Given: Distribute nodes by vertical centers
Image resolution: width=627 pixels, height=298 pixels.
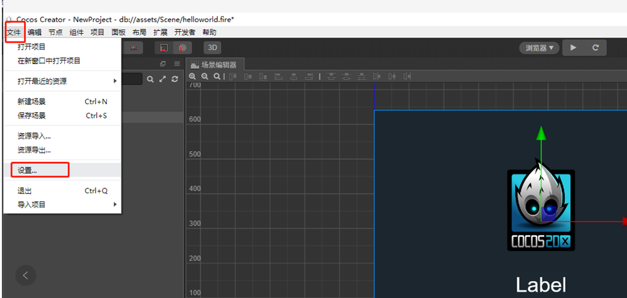Looking at the screenshot, I should [346, 77].
